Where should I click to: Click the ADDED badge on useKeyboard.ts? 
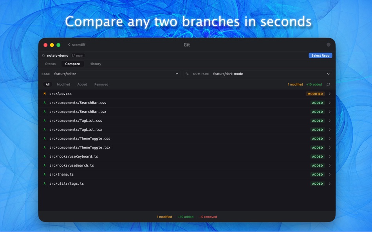pos(318,157)
